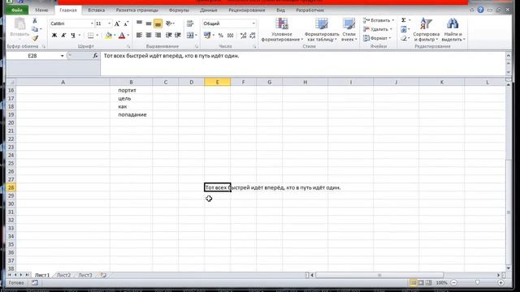
Task: Expand the formula bar
Action: 509,56
